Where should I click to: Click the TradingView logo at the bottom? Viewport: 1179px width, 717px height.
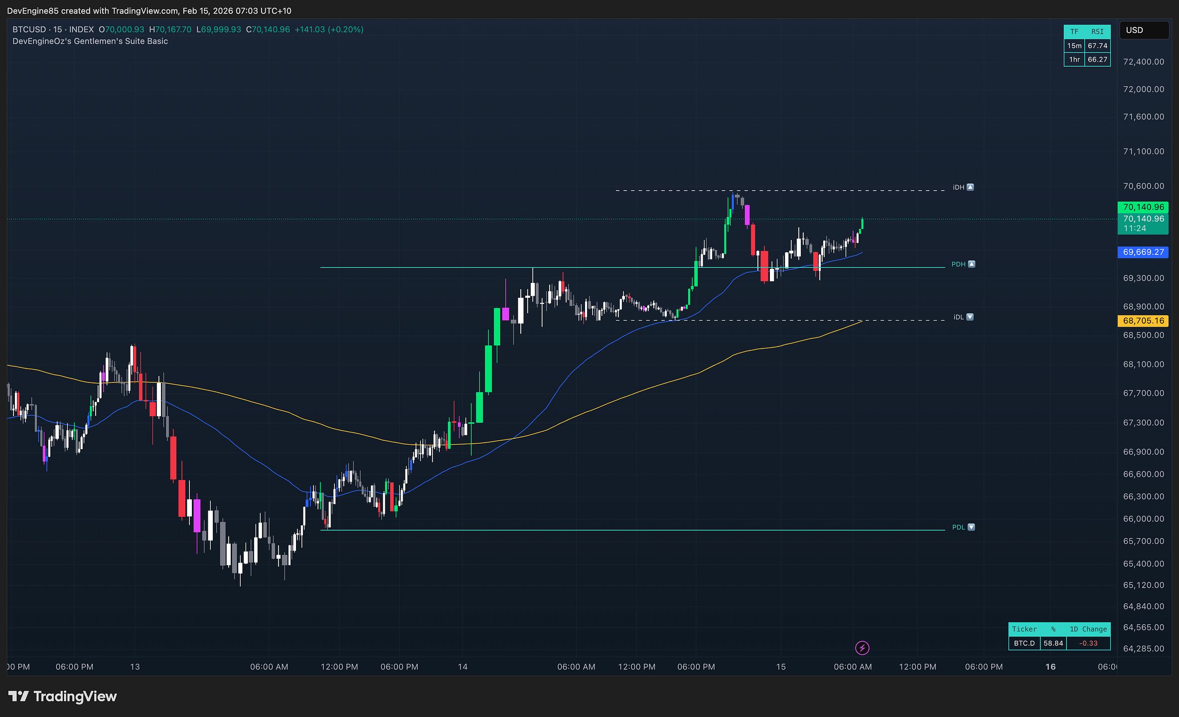[x=62, y=696]
